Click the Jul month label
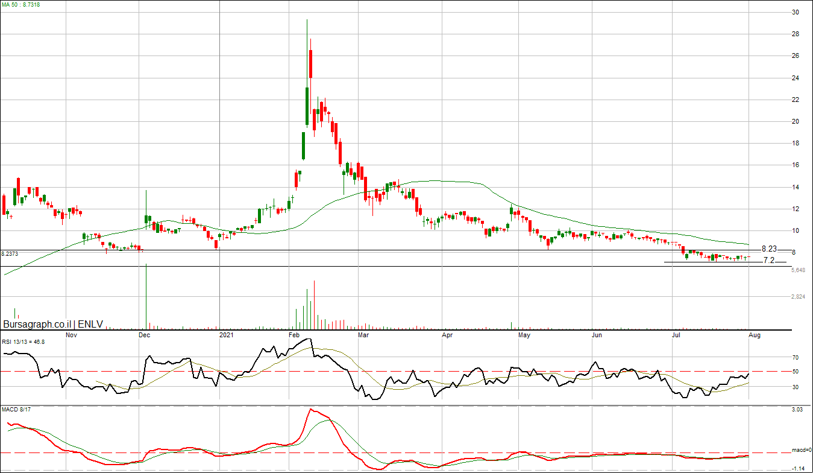Viewport: 813px width, 473px height. click(677, 334)
